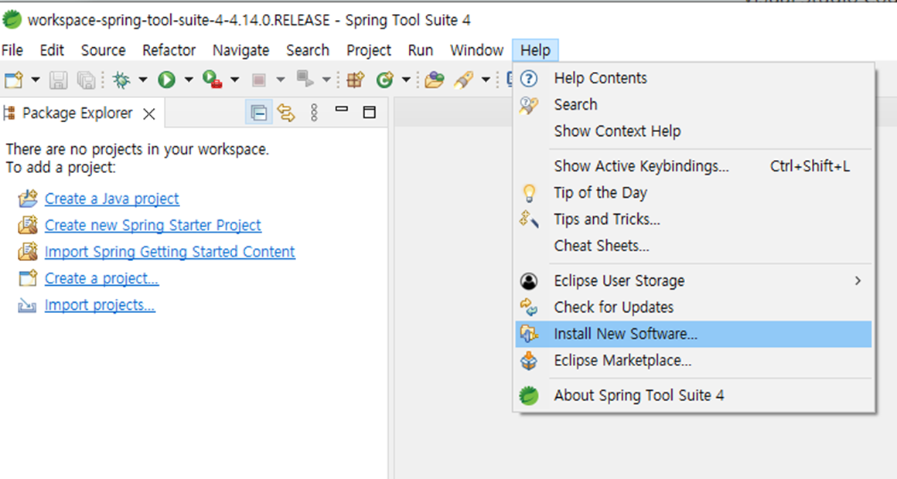Screen dimensions: 897x479
Task: Click the green Run button
Action: (166, 80)
